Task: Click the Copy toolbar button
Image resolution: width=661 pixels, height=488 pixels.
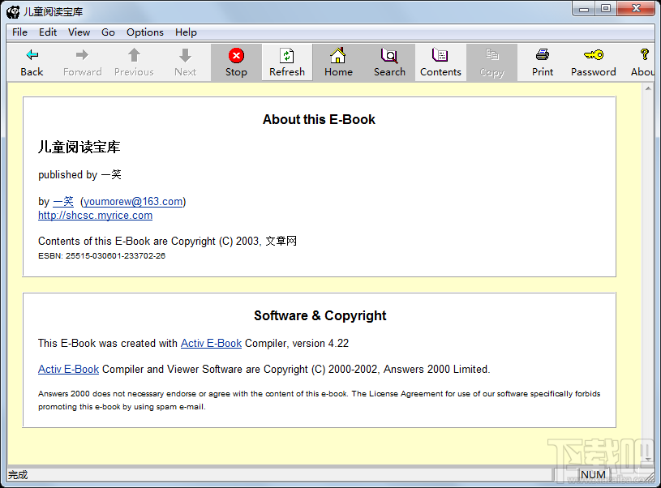Action: coord(491,62)
